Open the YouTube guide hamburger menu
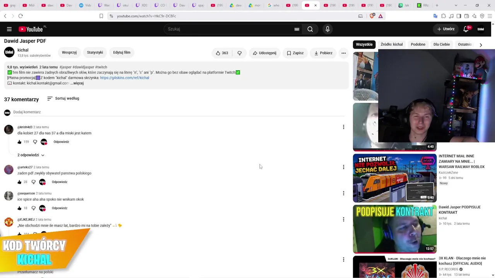 (9, 29)
